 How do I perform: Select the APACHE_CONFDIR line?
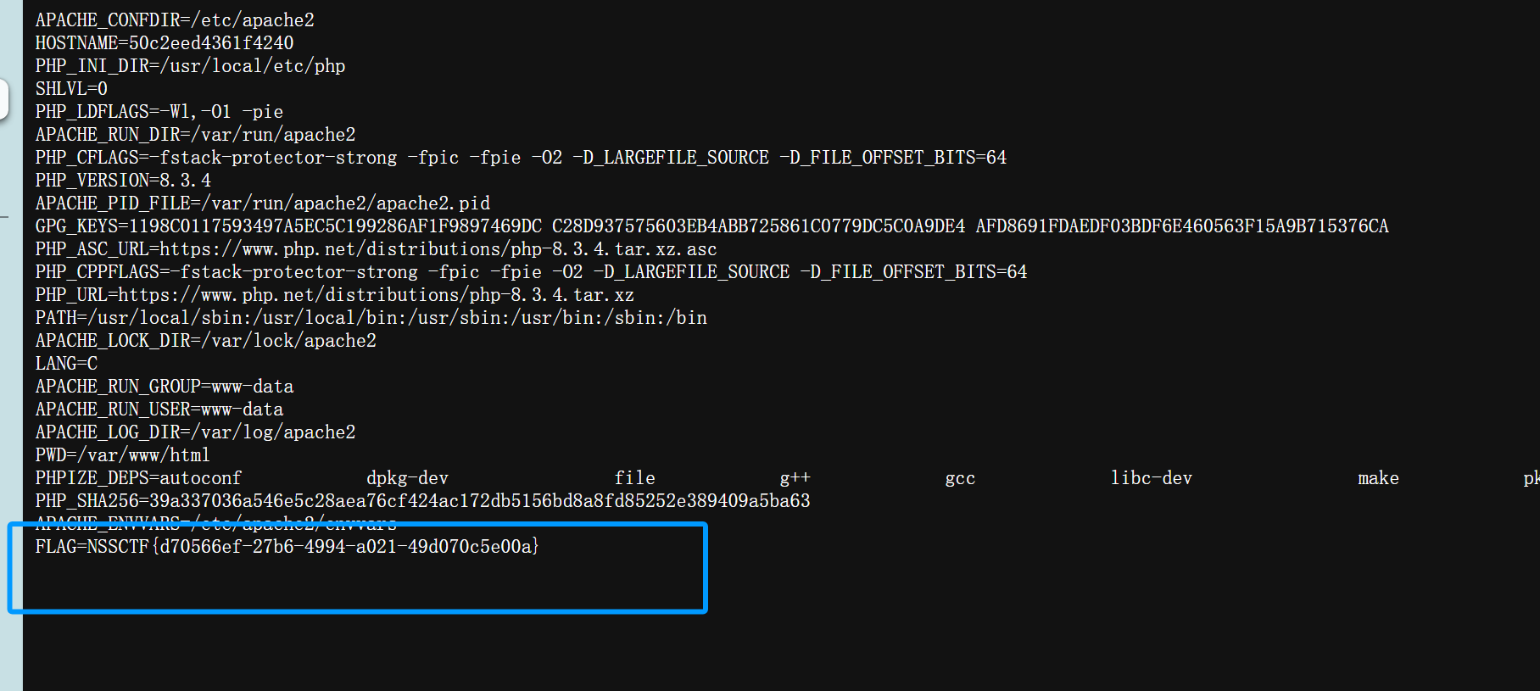click(175, 20)
